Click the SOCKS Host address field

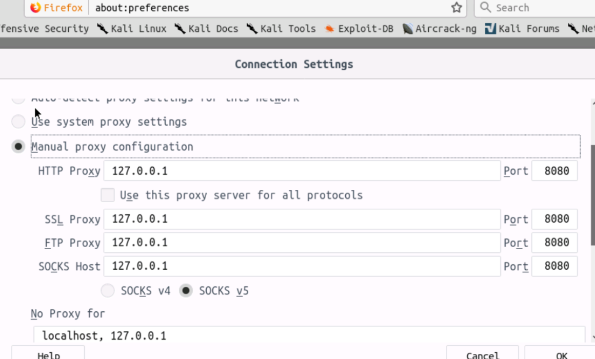point(302,266)
